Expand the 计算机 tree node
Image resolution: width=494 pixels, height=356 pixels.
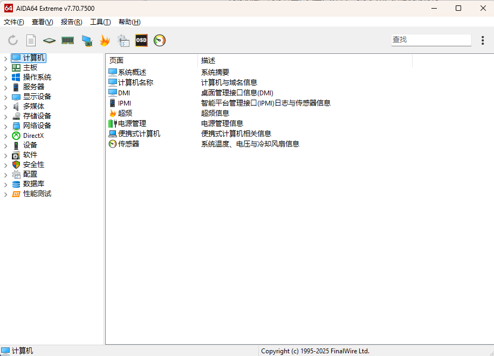pyautogui.click(x=5, y=59)
